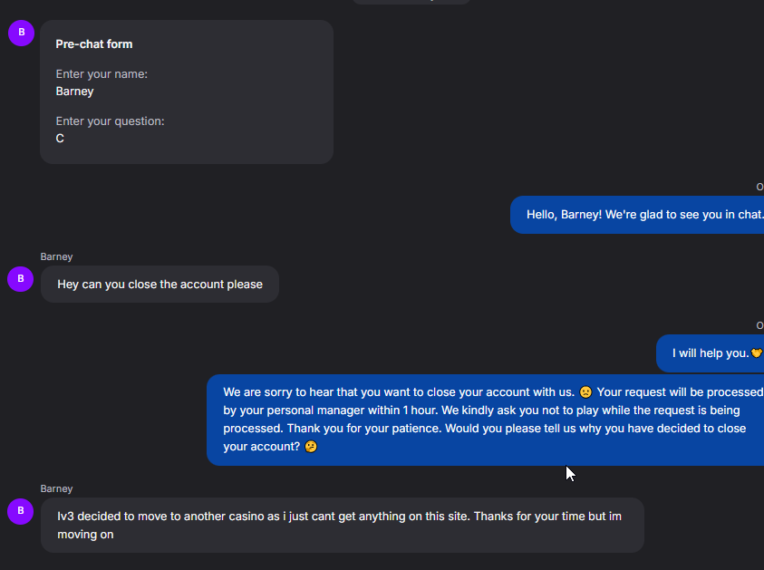Click the question answer "C" in the form
This screenshot has height=570, width=764.
click(x=60, y=139)
